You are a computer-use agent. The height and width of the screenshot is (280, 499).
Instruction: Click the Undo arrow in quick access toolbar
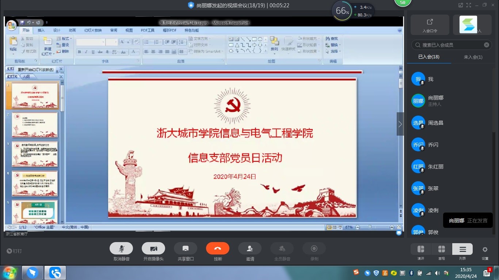click(28, 23)
